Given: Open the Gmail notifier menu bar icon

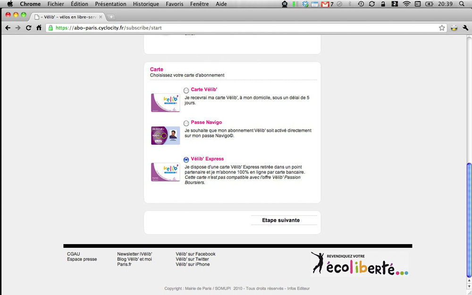Looking at the screenshot, I should [325, 4].
